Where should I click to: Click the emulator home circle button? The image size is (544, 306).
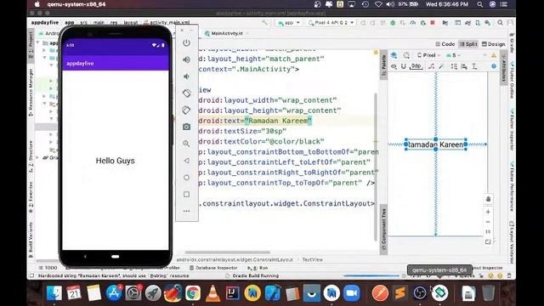pyautogui.click(x=186, y=178)
